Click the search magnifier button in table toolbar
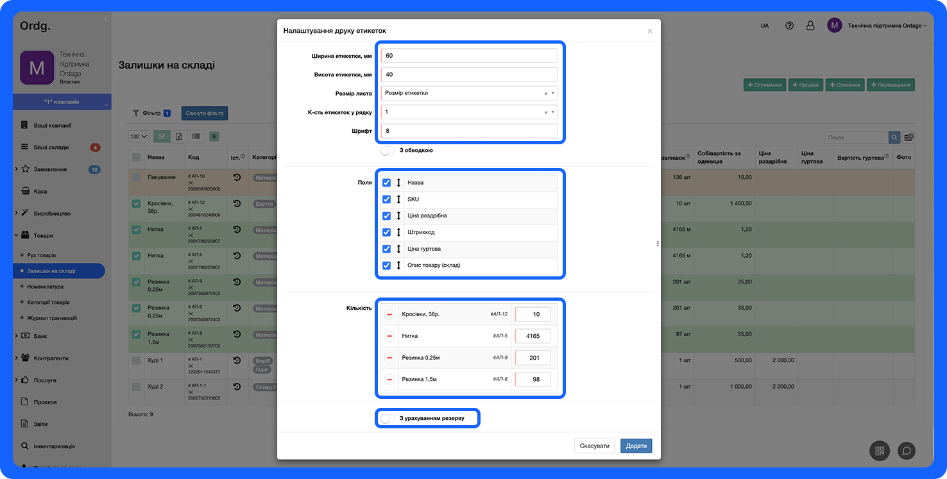Screen dimensions: 947x479 tap(894, 137)
